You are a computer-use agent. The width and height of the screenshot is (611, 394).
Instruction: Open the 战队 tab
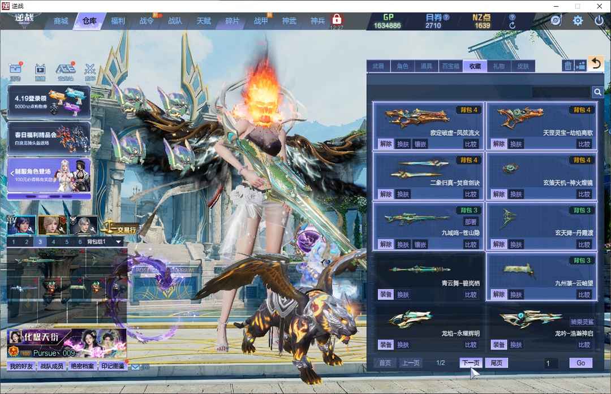(175, 21)
